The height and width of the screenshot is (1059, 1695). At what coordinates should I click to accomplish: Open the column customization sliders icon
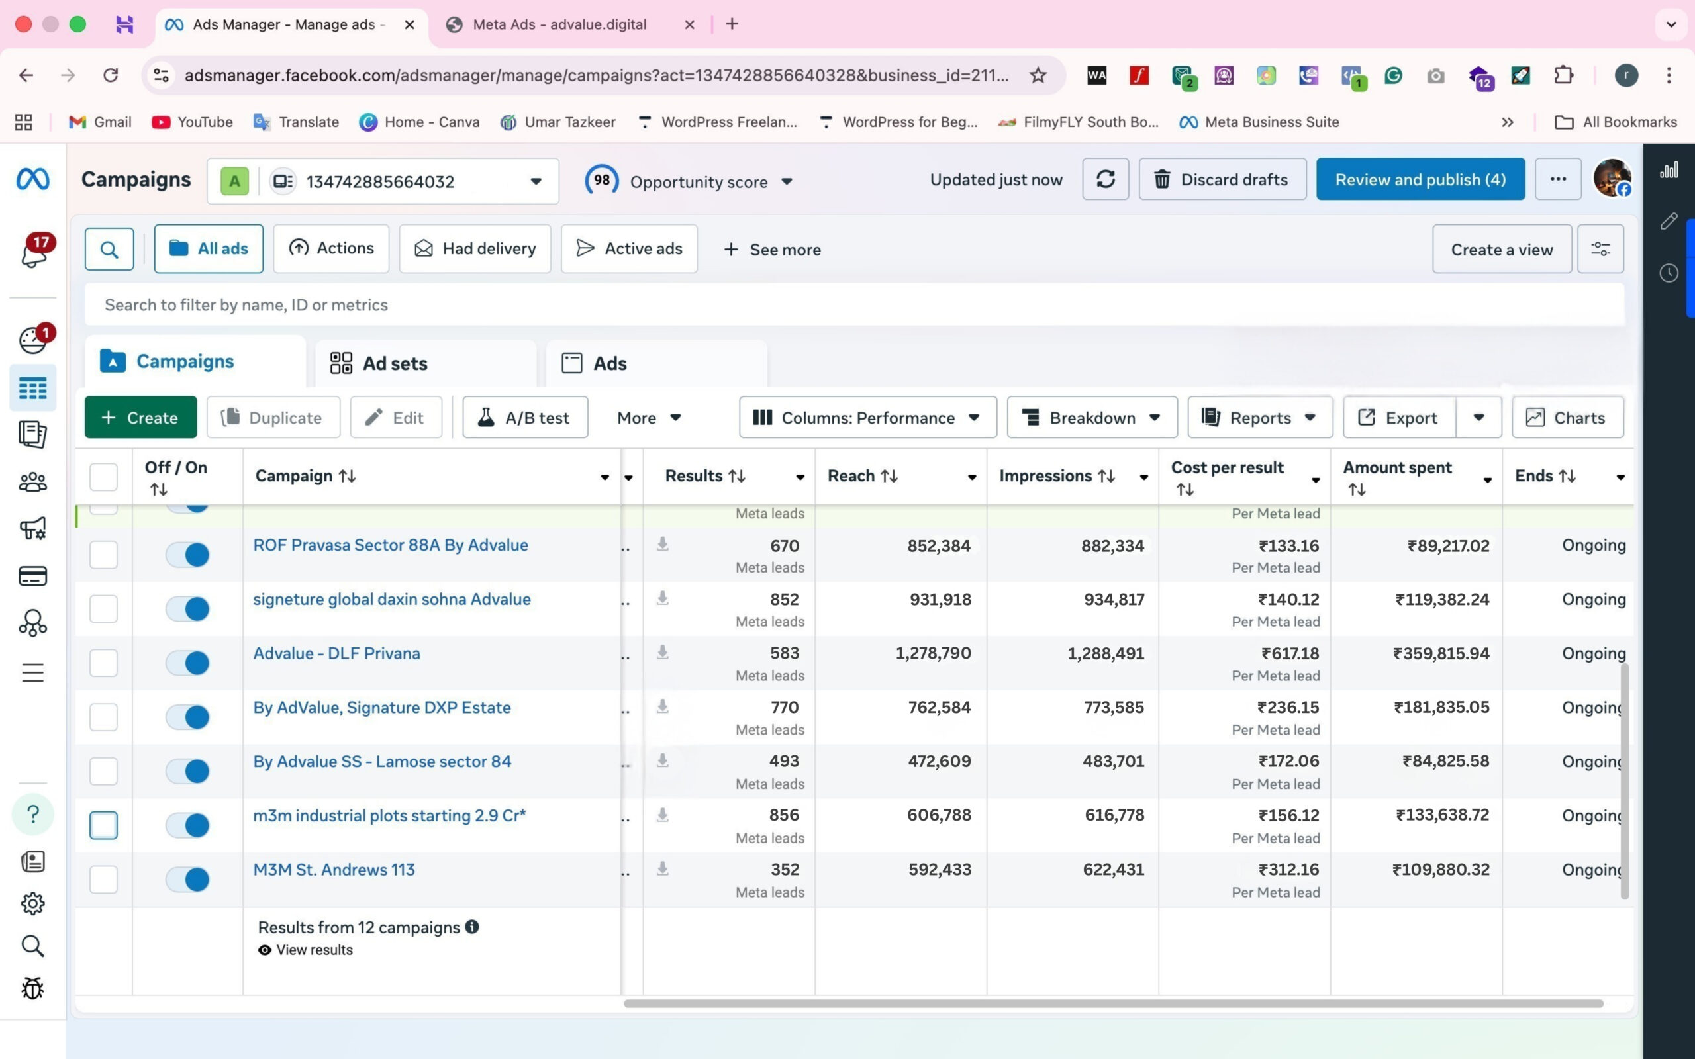[1600, 250]
